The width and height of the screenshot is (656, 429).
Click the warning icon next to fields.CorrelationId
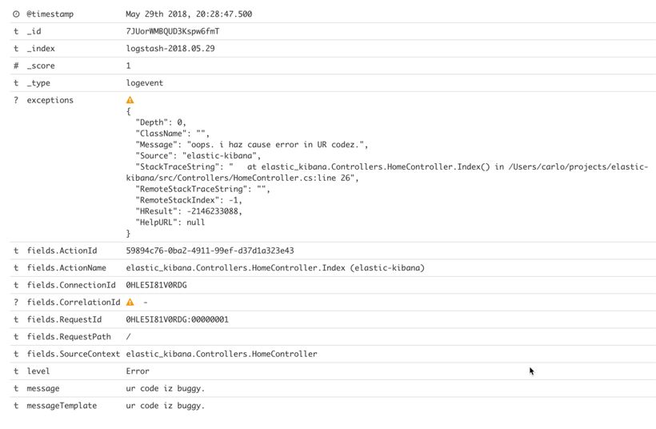pyautogui.click(x=130, y=303)
